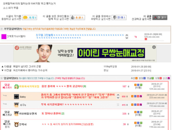Open next post 메갈이 싫다던 그녀의 근황
The width and height of the screenshot is (174, 130).
27,66
